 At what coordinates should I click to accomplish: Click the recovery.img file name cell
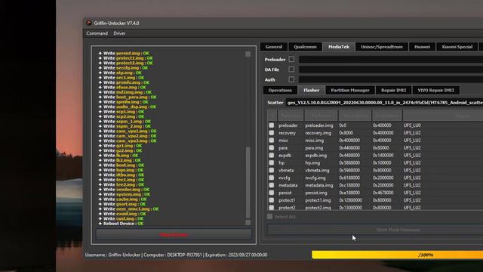318,133
